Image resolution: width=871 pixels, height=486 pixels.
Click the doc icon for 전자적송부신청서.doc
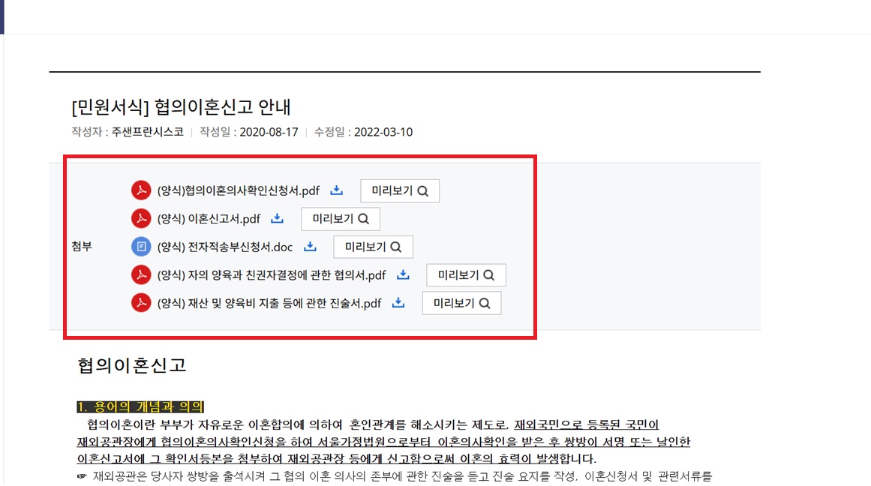[141, 247]
